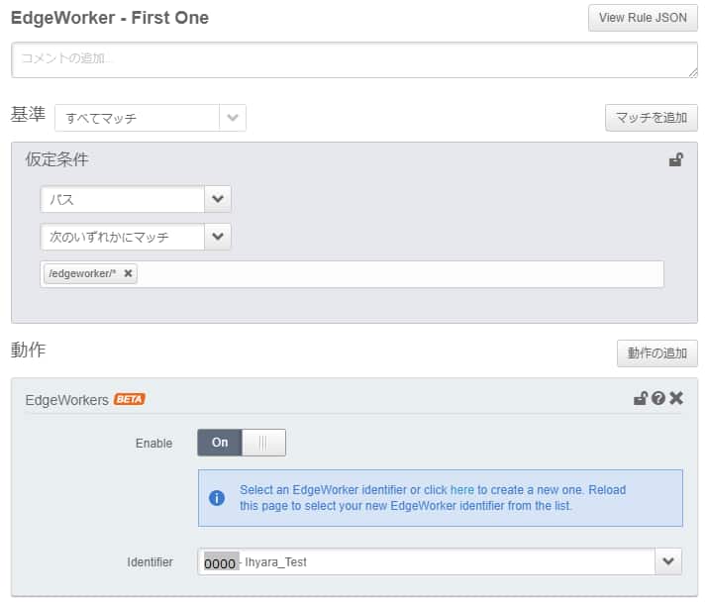Click empty area of path values field

(x=396, y=273)
